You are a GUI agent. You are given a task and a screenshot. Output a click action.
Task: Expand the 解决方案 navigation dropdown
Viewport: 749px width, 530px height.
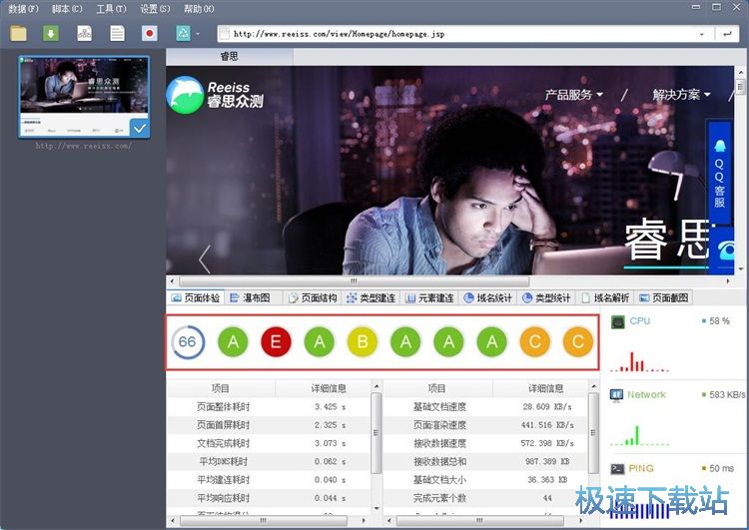click(682, 95)
